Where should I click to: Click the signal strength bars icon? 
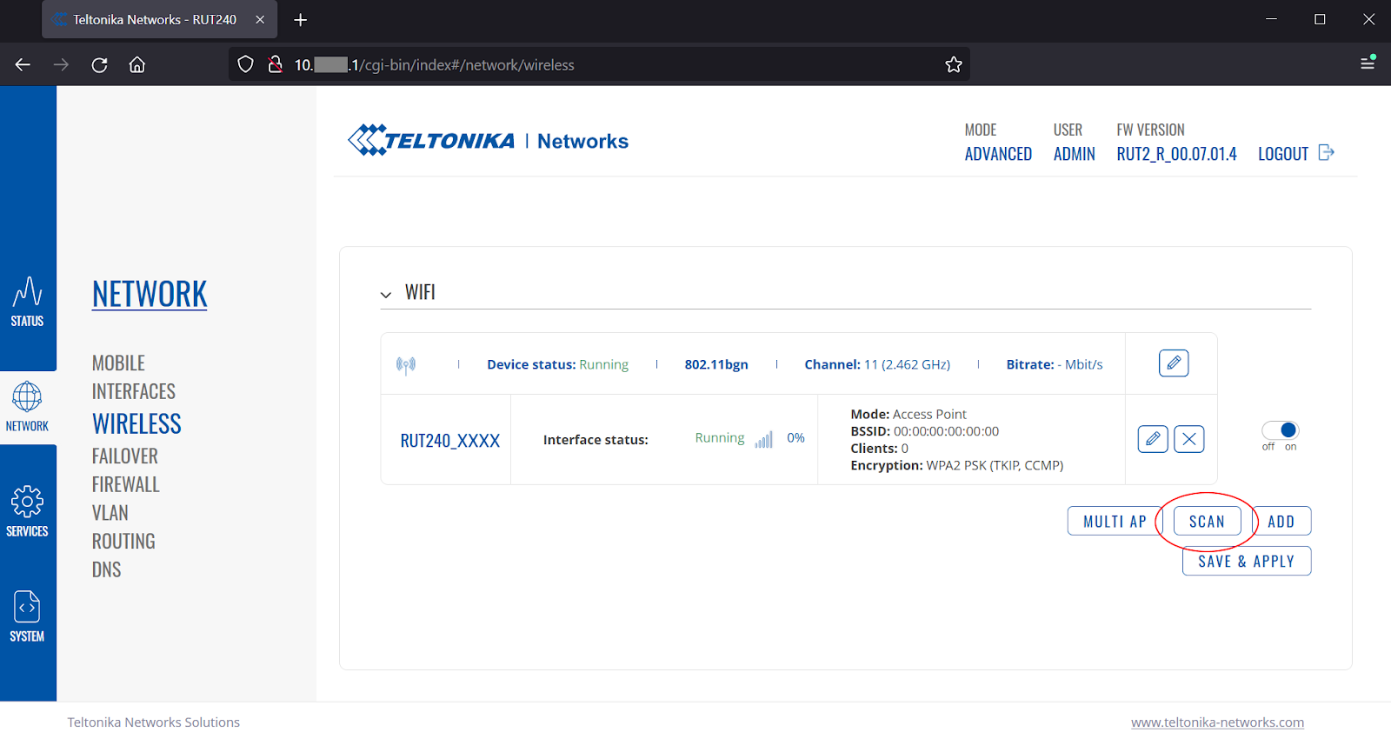pos(763,439)
